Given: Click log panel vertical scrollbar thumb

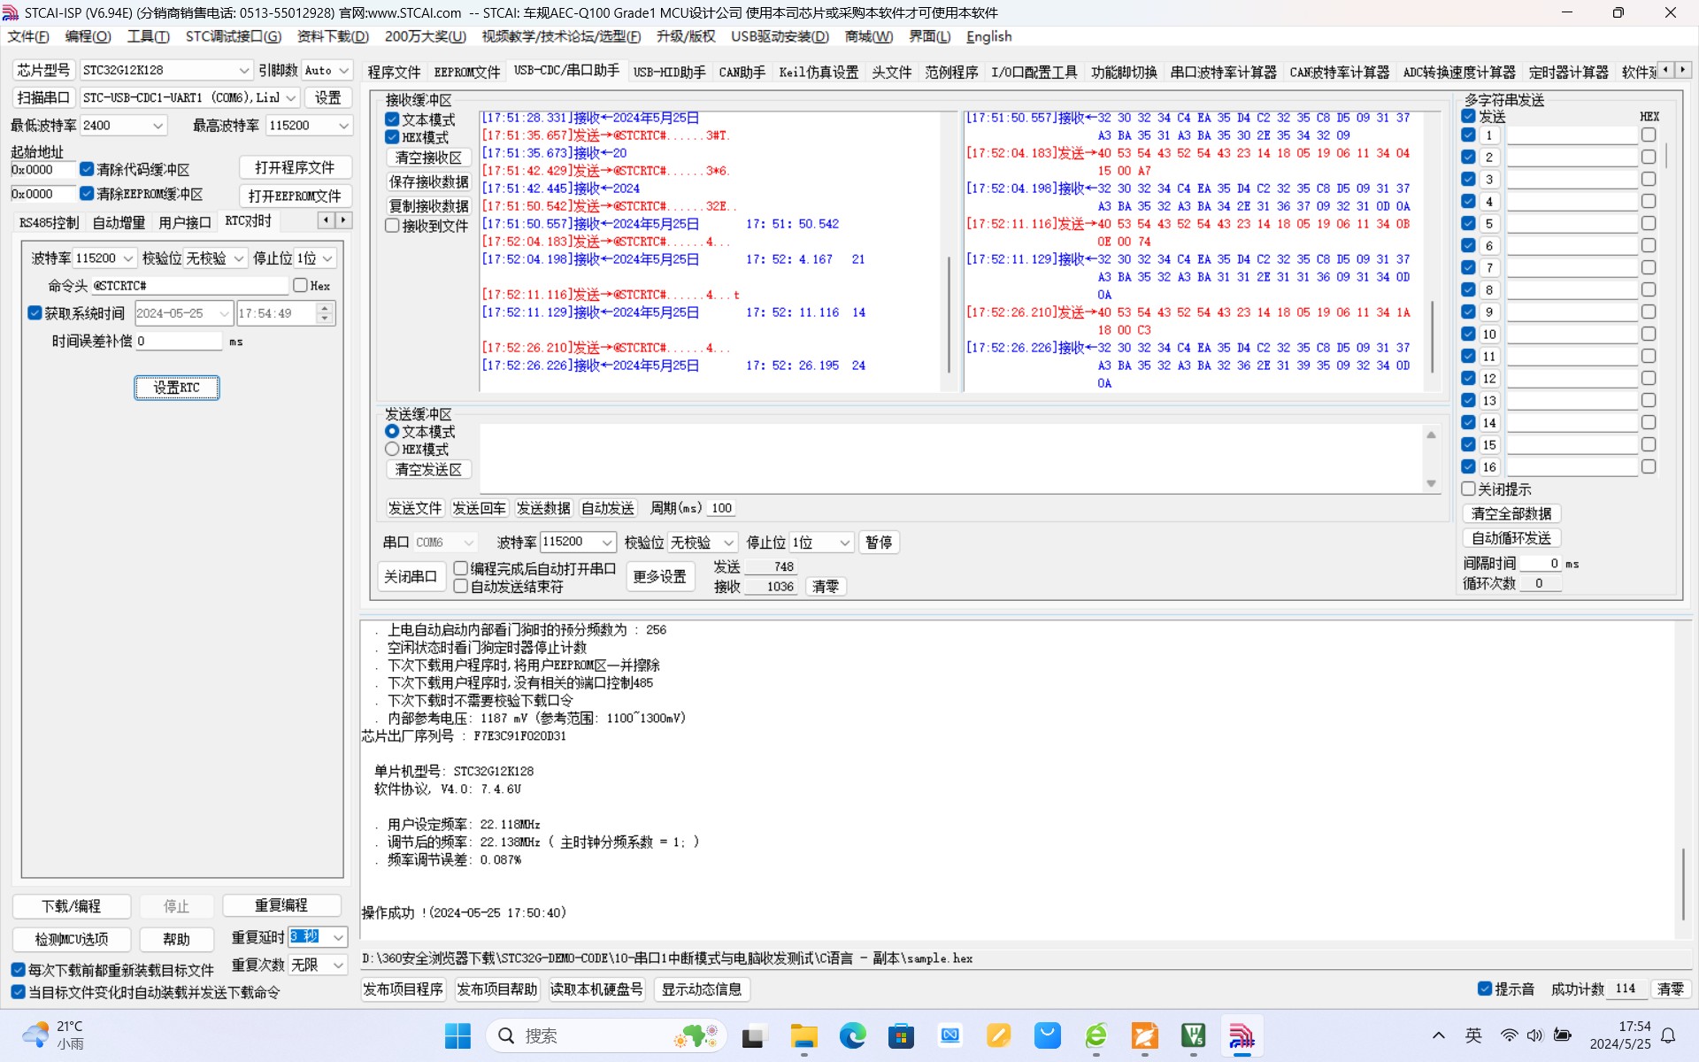Looking at the screenshot, I should [1682, 885].
